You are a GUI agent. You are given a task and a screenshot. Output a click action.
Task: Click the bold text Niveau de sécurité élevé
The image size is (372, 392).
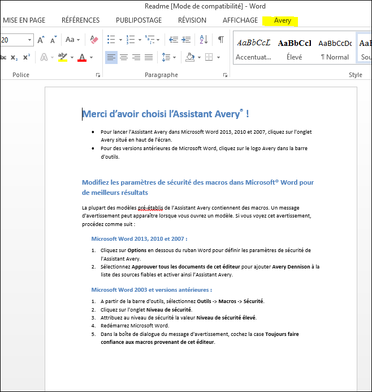[226, 317]
